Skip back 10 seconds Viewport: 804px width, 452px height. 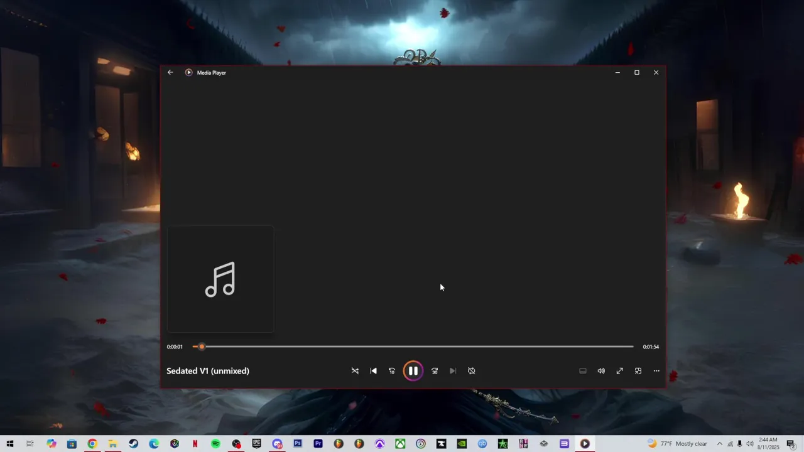[392, 371]
